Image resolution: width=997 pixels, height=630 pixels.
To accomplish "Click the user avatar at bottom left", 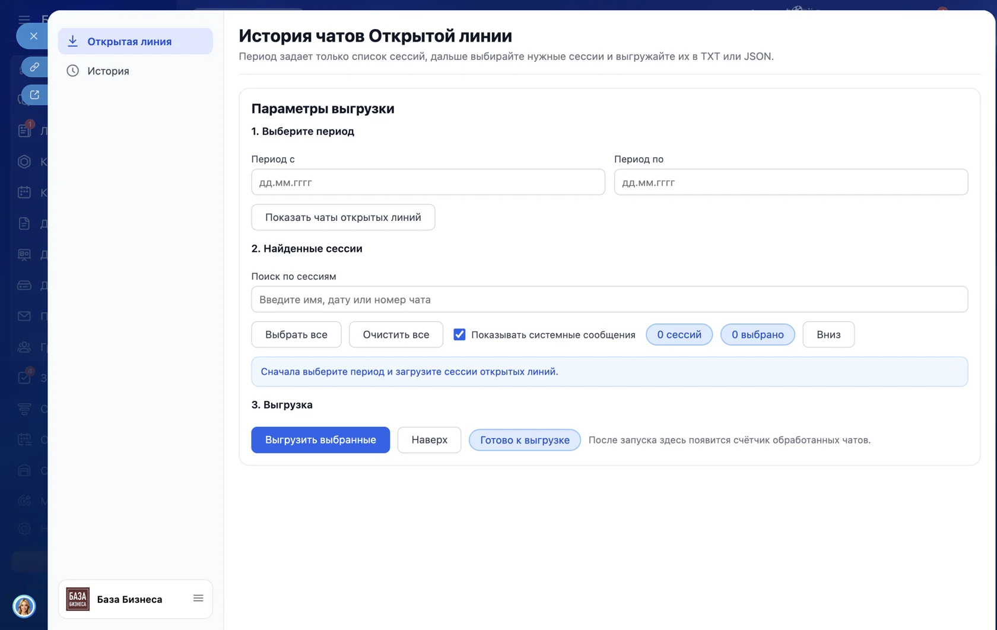I will point(24,606).
